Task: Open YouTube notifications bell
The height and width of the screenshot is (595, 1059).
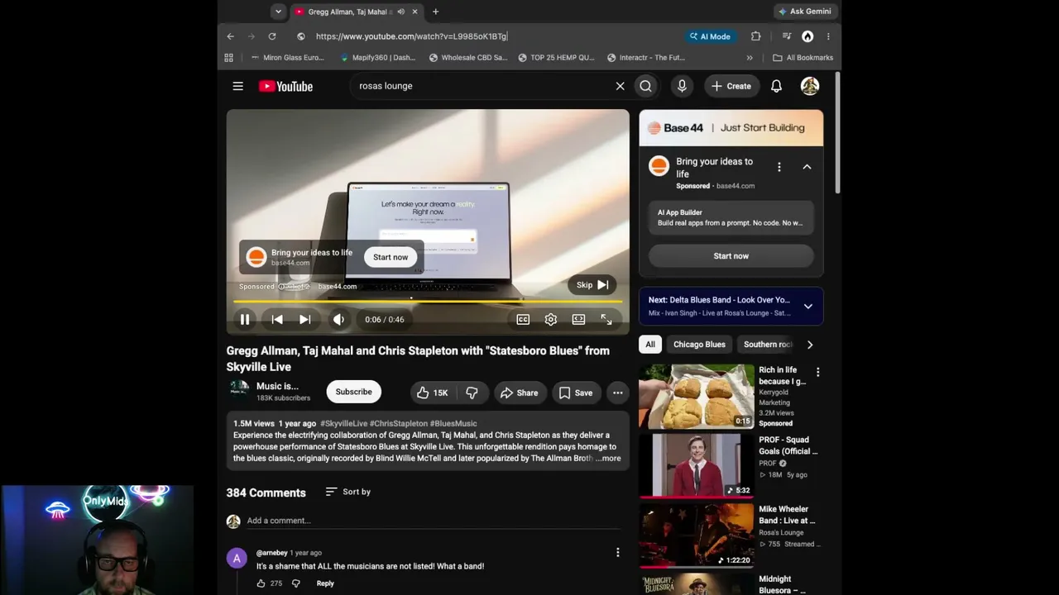Action: point(776,86)
